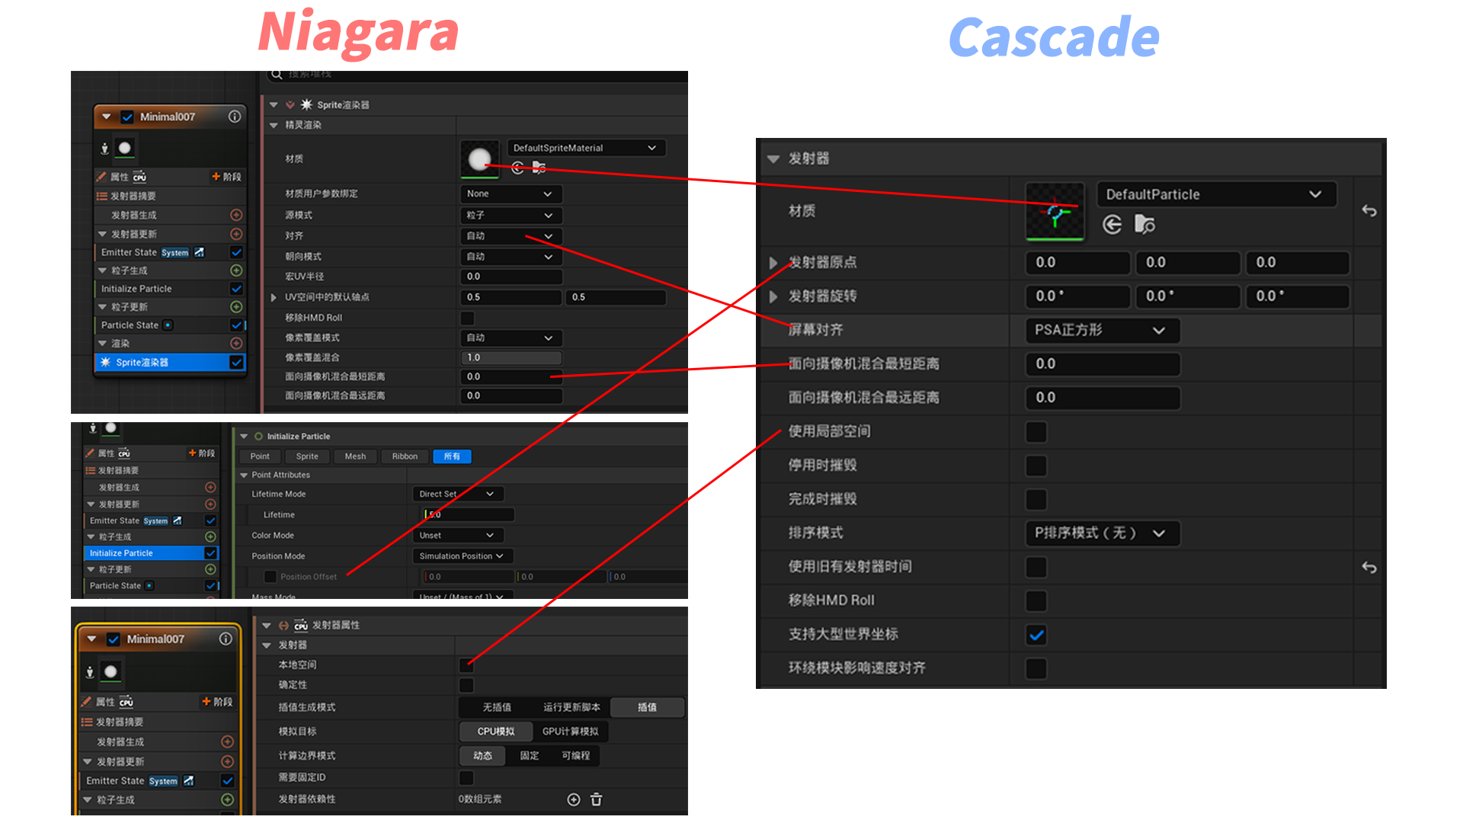Enable 使用局部空间 checkbox in Cascade panel
The width and height of the screenshot is (1463, 823).
(x=1036, y=432)
